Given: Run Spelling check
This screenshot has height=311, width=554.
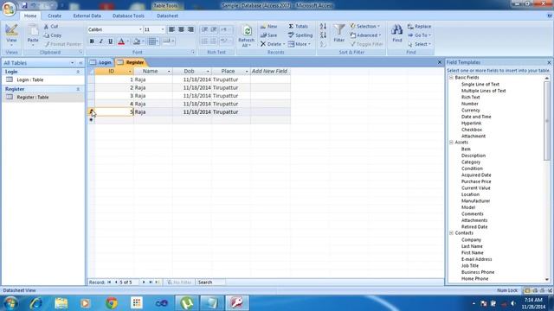Looking at the screenshot, I should pyautogui.click(x=300, y=35).
